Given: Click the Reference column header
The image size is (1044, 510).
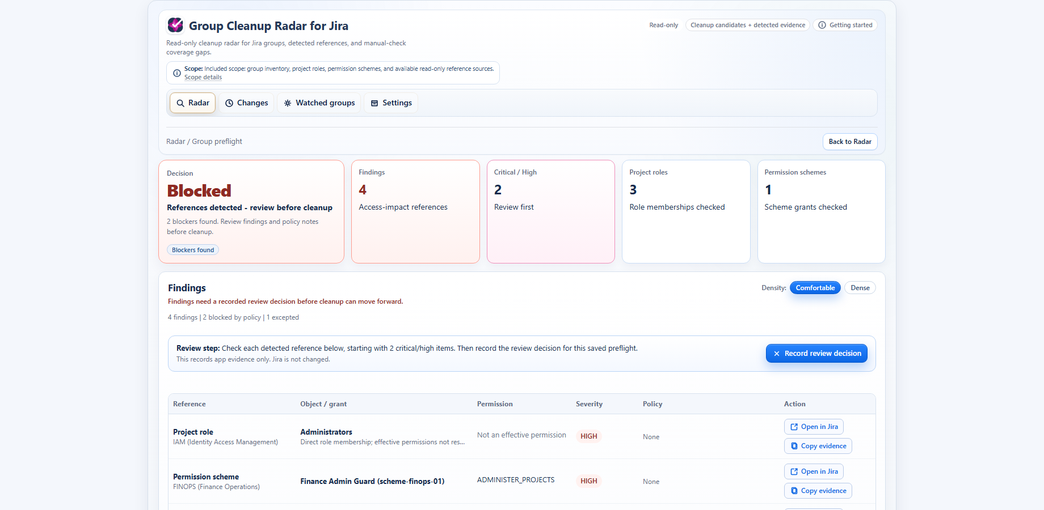Looking at the screenshot, I should [190, 404].
